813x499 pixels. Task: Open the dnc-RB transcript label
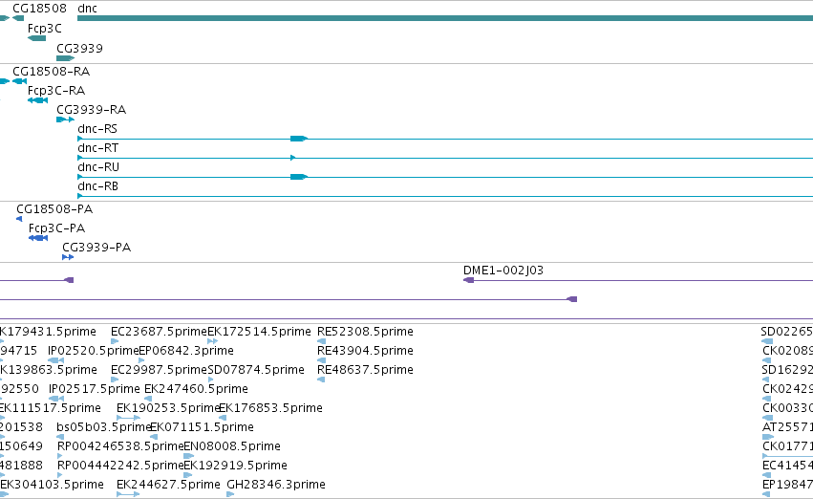98,186
